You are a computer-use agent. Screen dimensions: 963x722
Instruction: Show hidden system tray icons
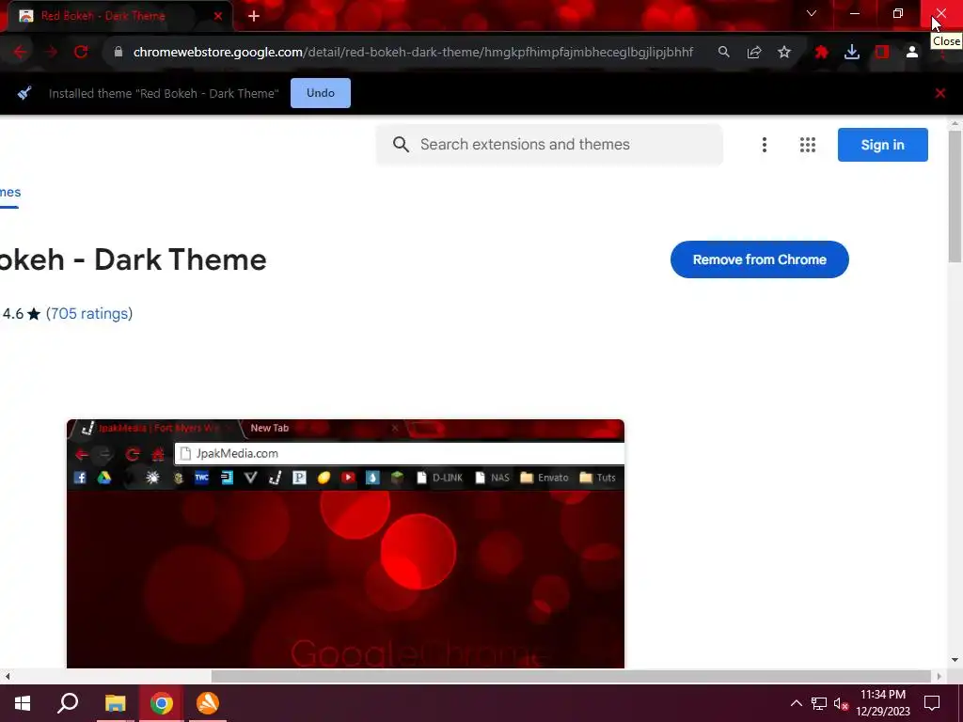(x=796, y=703)
